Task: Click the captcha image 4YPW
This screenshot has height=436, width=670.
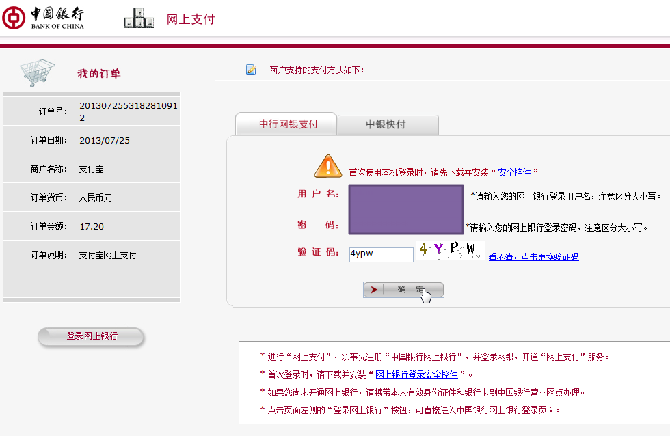Action: pyautogui.click(x=451, y=249)
